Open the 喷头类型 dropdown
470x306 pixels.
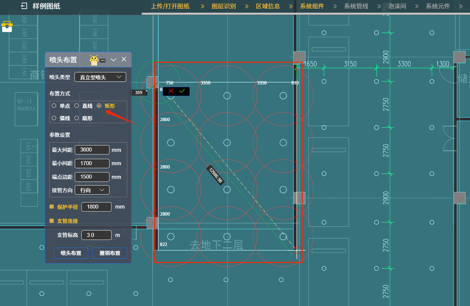100,77
